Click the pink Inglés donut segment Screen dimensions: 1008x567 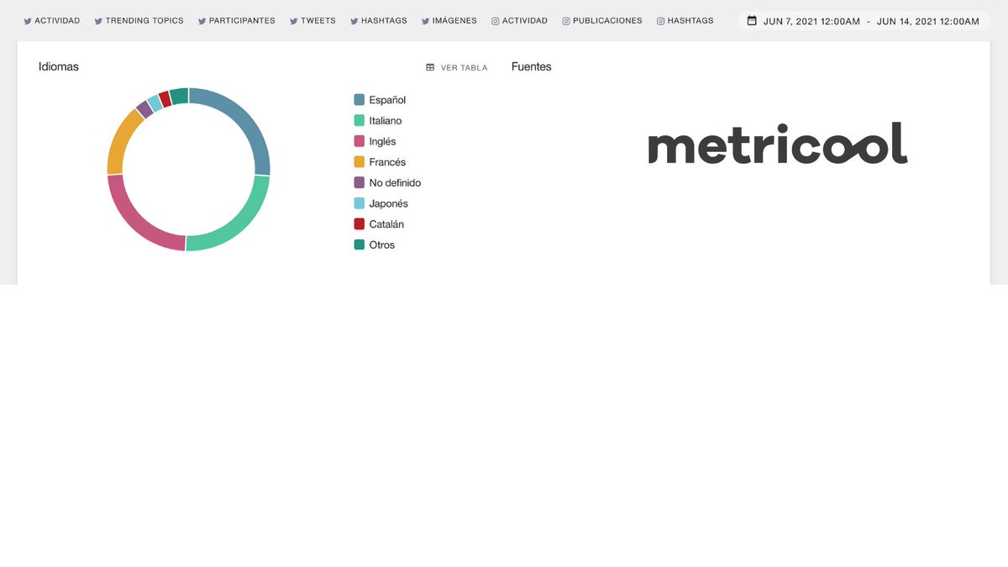[x=133, y=218]
